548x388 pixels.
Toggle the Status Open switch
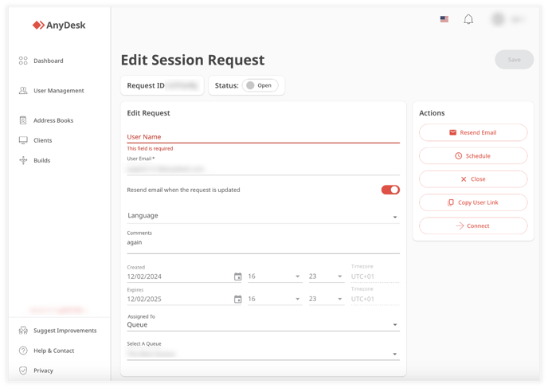pyautogui.click(x=260, y=85)
